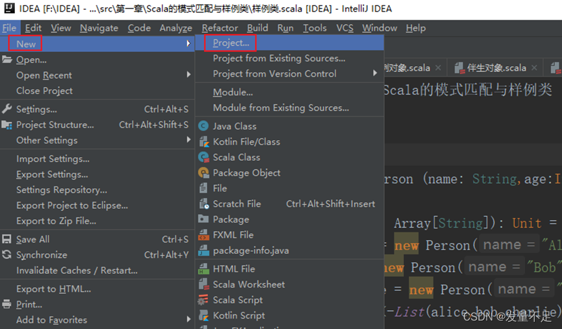
Task: Close the 例对象.scala editor tab
Action: coord(438,67)
